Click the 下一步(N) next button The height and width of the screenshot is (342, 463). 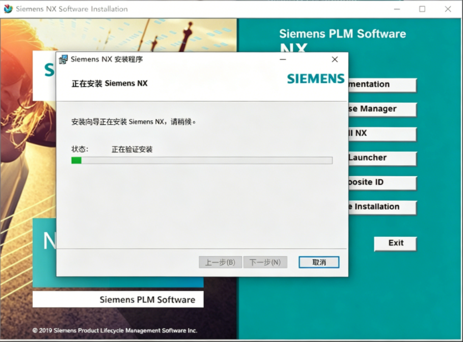coord(265,262)
